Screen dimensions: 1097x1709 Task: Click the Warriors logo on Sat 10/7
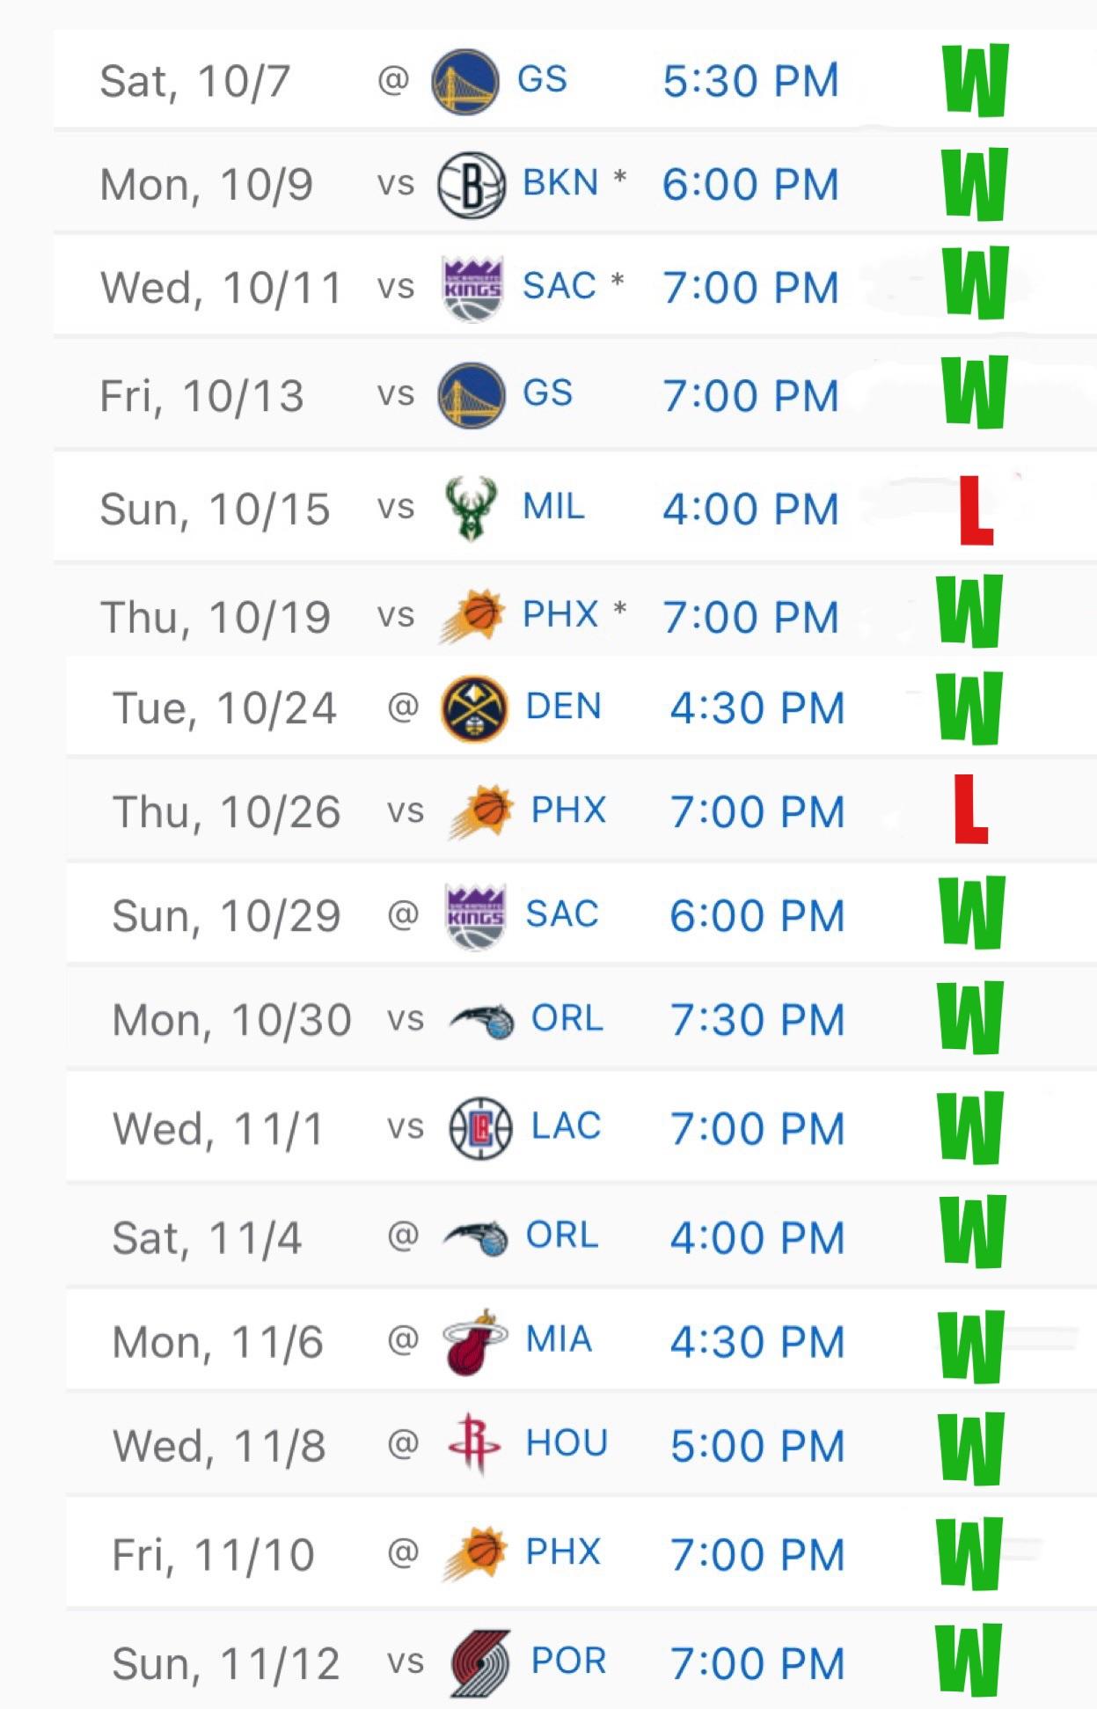coord(465,81)
